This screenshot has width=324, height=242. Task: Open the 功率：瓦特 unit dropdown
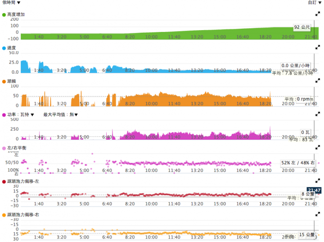click(21, 114)
